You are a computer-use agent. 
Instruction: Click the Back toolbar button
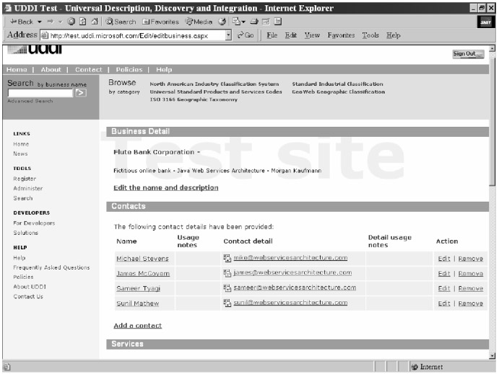click(20, 22)
